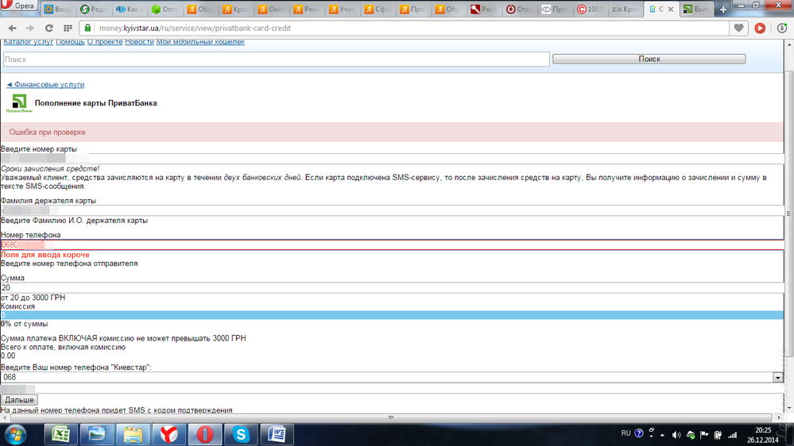Screen dimensions: 794x446
Task: Switch to the '100.0' tab
Action: [590, 9]
